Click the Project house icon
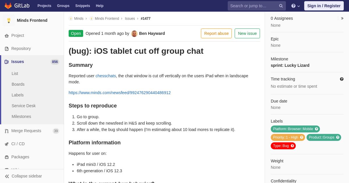 (x=7, y=36)
